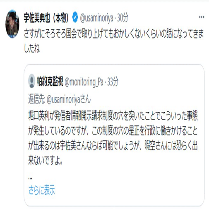Open the display name 宇佐美典也（本物）
Screen dimensions: 209x209
click(47, 18)
